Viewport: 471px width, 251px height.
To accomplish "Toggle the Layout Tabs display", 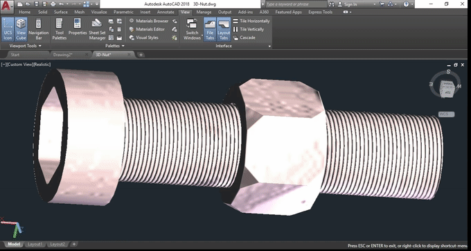I will coord(224,29).
